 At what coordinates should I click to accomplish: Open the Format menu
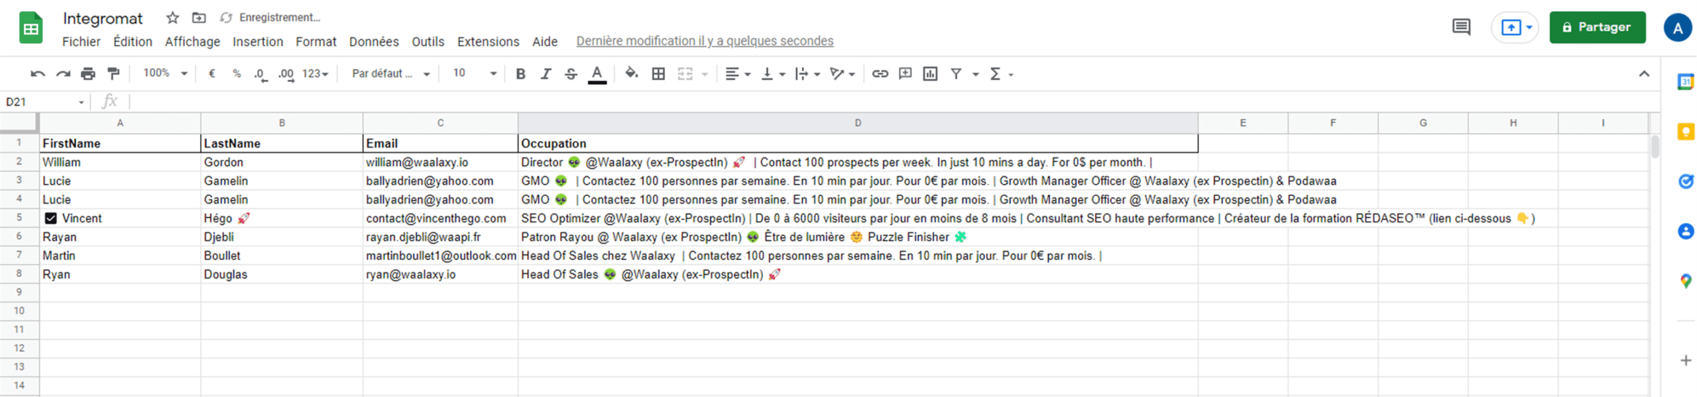point(316,42)
